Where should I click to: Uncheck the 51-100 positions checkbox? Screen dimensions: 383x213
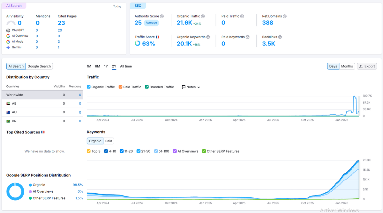tap(156, 151)
